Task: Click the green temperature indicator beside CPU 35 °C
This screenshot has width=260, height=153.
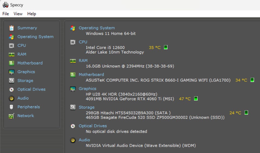Action: click(166, 47)
